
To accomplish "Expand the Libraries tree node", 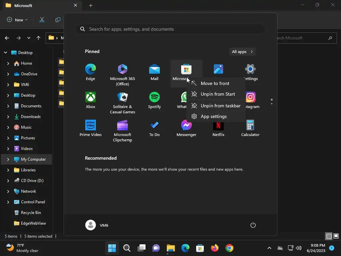I will pyautogui.click(x=8, y=170).
